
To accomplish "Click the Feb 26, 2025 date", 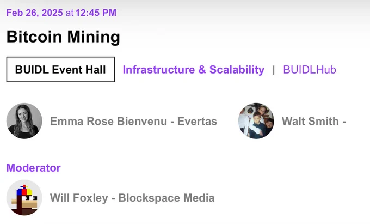I will pos(35,13).
